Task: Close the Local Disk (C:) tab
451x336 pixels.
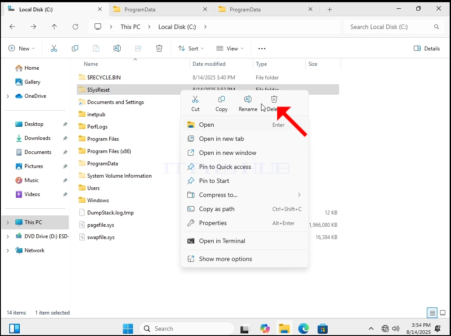Action: (x=100, y=9)
